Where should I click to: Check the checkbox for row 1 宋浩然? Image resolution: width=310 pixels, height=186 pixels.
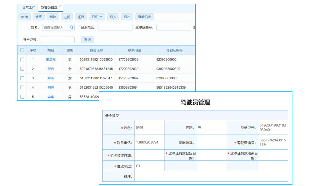[x=22, y=59]
